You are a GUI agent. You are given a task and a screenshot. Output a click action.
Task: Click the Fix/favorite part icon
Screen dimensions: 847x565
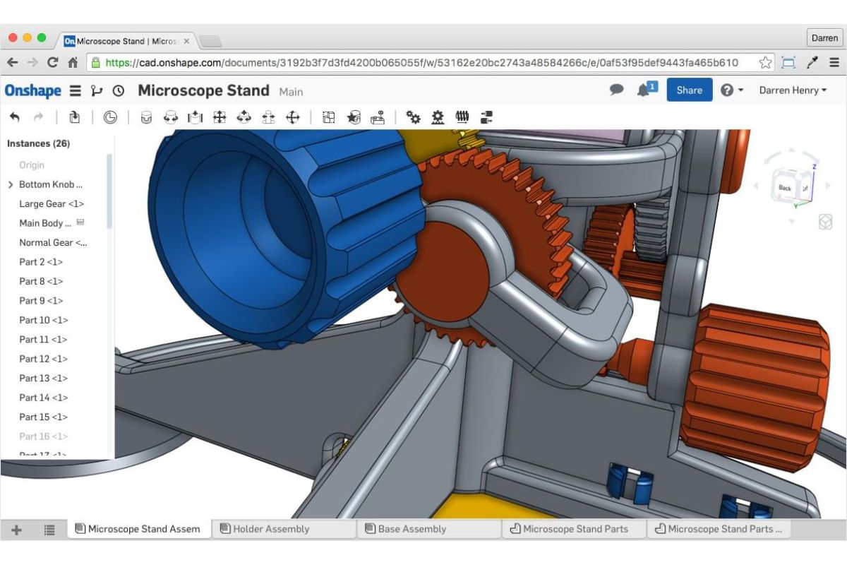click(354, 117)
